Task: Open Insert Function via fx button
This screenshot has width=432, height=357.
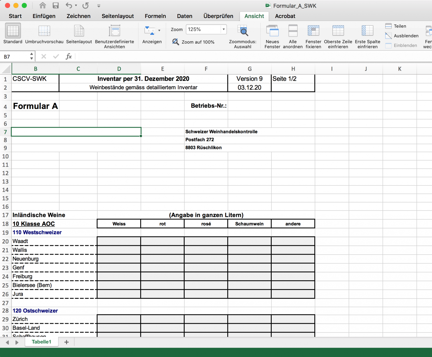Action: tap(69, 56)
